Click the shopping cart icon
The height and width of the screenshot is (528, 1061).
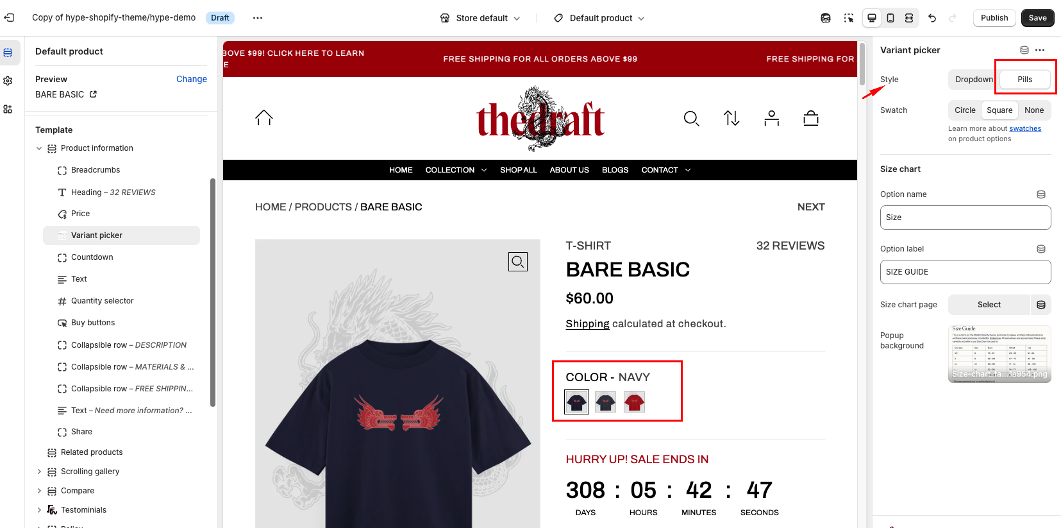pyautogui.click(x=811, y=118)
